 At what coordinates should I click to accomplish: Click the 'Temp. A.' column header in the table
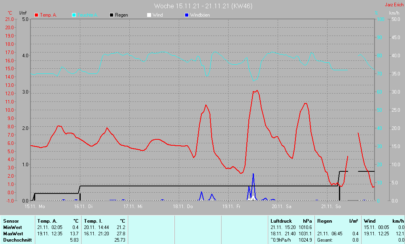click(x=47, y=221)
